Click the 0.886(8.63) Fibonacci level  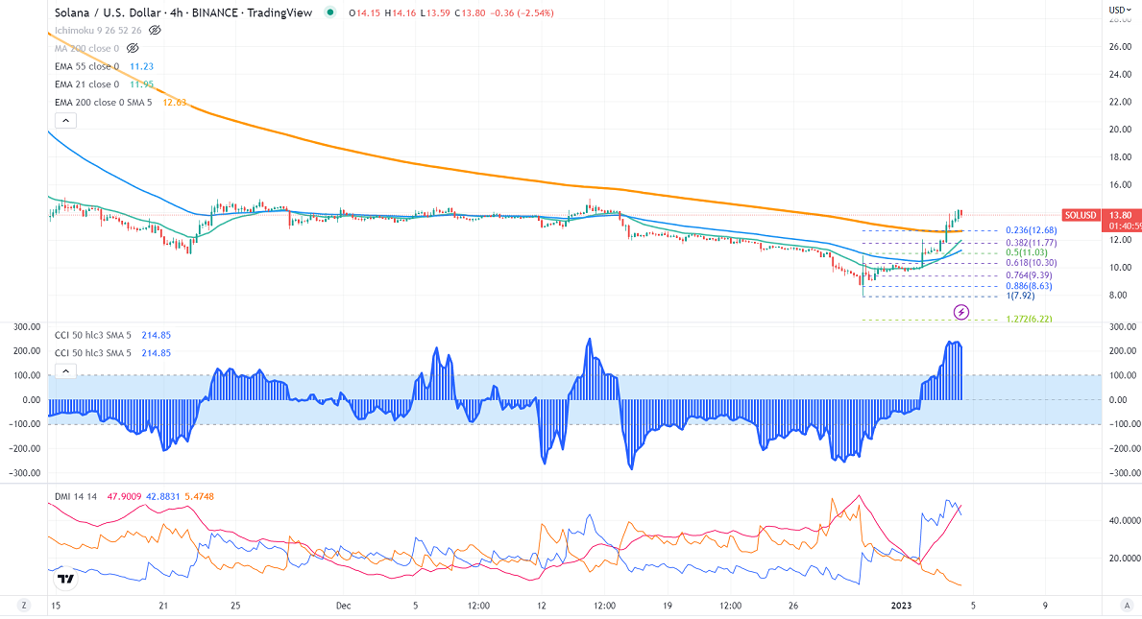click(1029, 286)
